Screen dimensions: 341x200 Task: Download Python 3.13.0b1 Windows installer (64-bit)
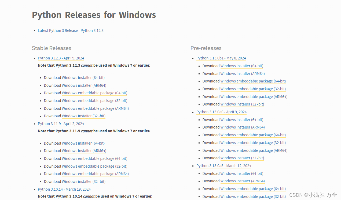pyautogui.click(x=242, y=66)
